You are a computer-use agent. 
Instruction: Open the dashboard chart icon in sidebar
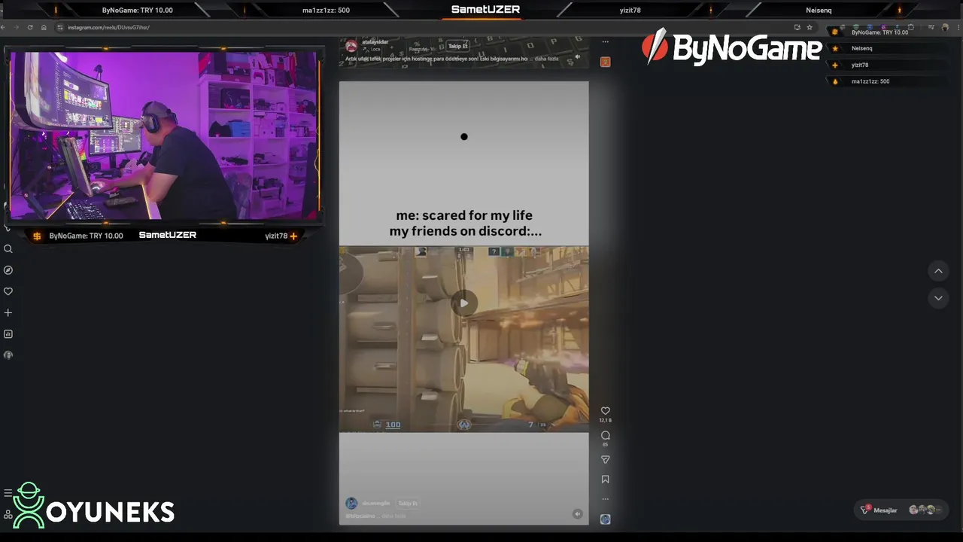pos(8,333)
